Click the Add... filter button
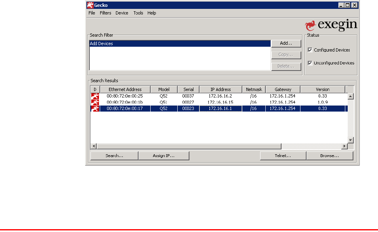This screenshot has height=232, width=378. (286, 43)
